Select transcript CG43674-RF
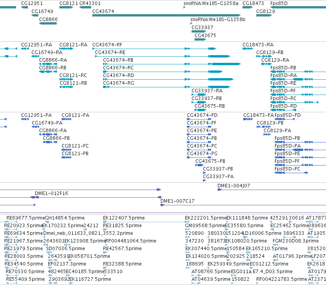 154,49
